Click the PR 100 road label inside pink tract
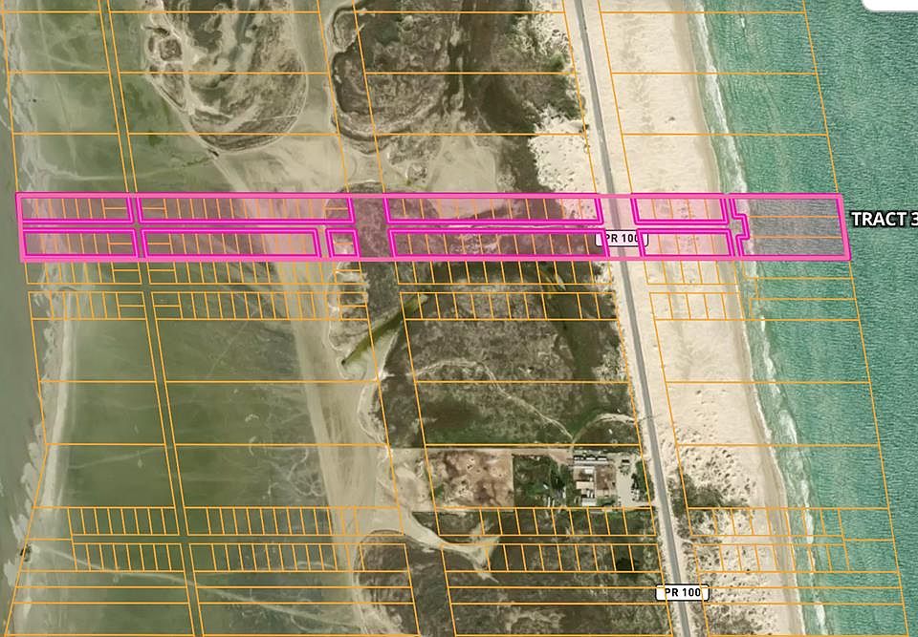The width and height of the screenshot is (918, 637). point(622,239)
